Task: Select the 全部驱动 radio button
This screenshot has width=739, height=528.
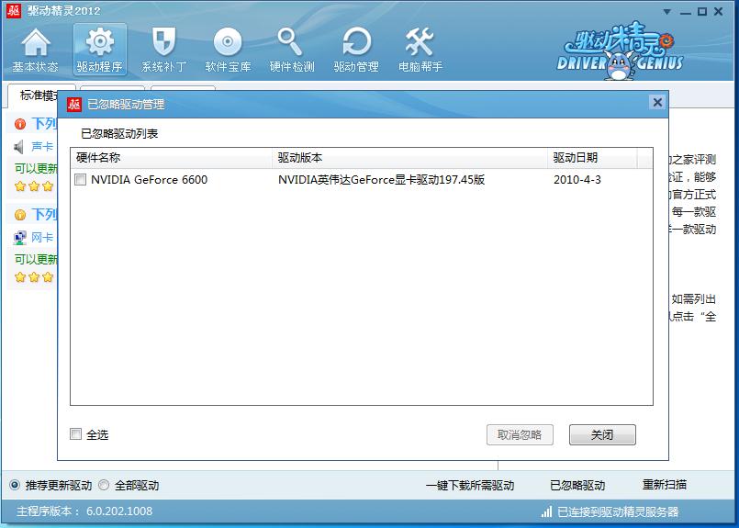Action: click(x=104, y=485)
